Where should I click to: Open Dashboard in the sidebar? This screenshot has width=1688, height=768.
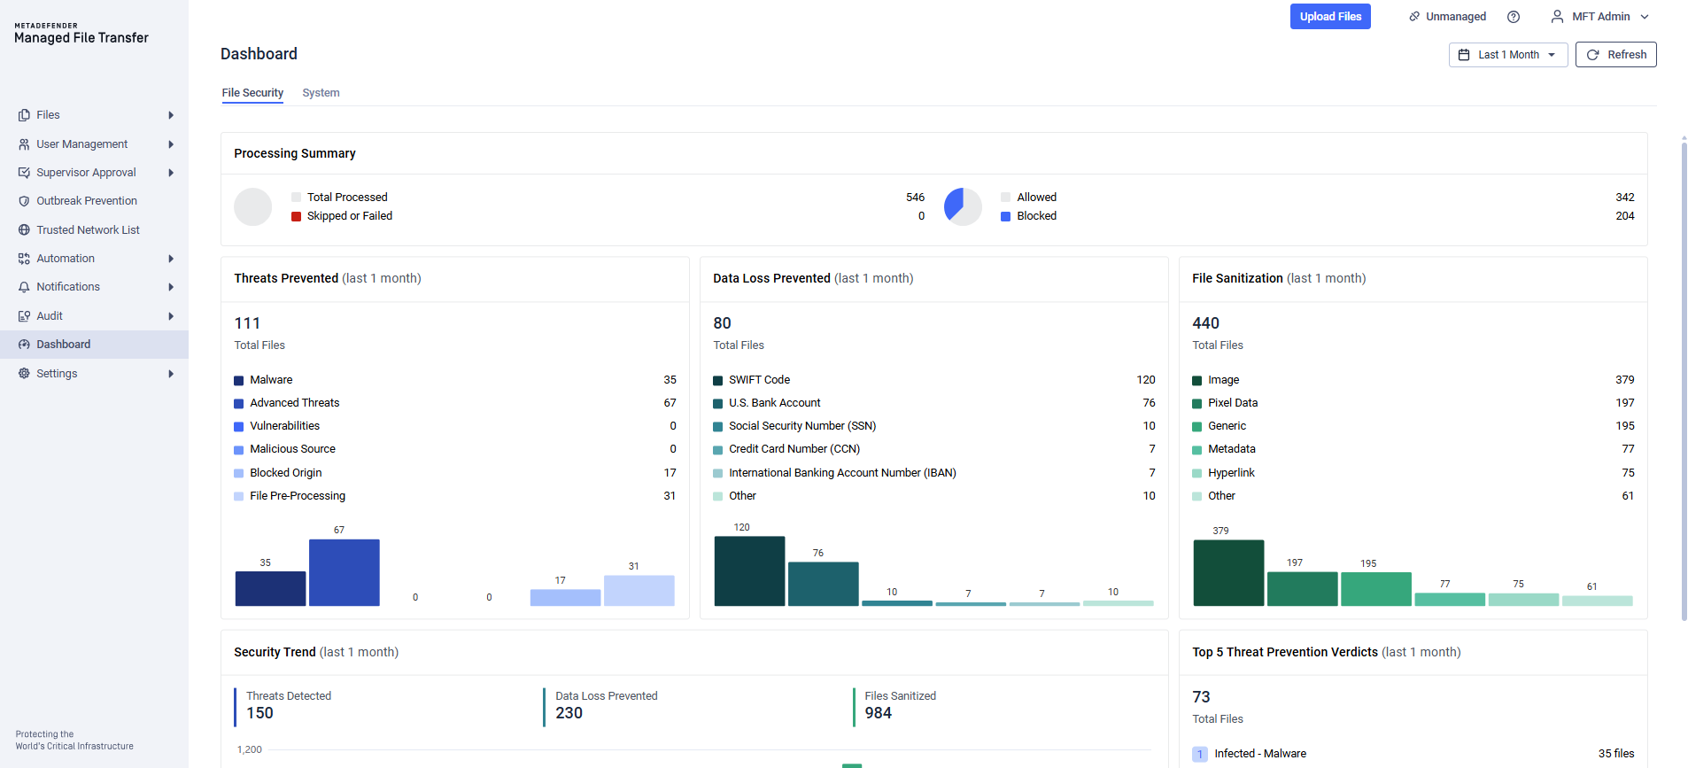(x=64, y=345)
